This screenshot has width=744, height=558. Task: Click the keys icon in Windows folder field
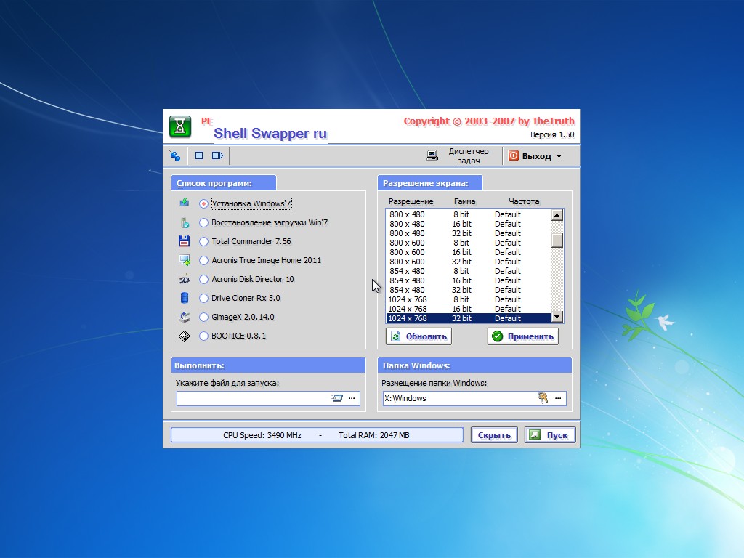tap(542, 397)
